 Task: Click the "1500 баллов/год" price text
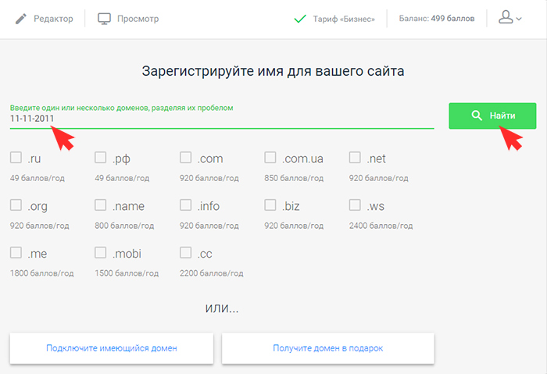coord(127,273)
